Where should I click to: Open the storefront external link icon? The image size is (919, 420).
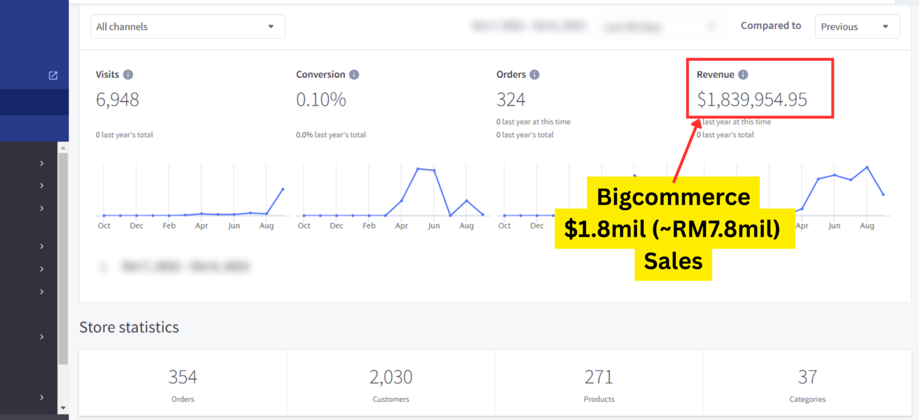click(53, 75)
